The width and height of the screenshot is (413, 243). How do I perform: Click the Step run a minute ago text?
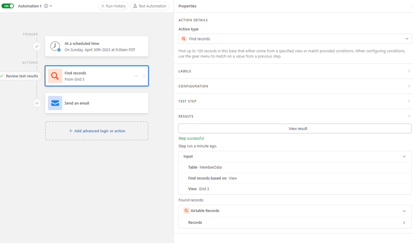click(x=198, y=146)
